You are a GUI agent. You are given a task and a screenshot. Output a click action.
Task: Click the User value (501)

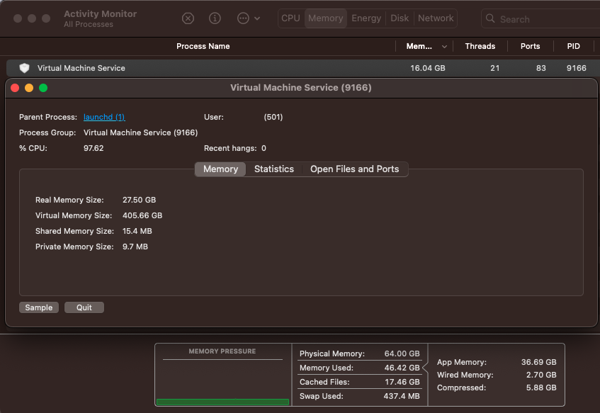tap(273, 117)
